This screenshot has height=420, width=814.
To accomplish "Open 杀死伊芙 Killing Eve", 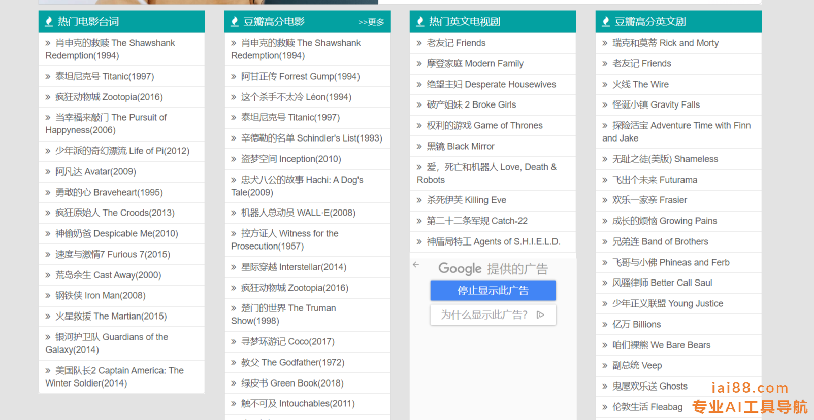I will tap(467, 200).
